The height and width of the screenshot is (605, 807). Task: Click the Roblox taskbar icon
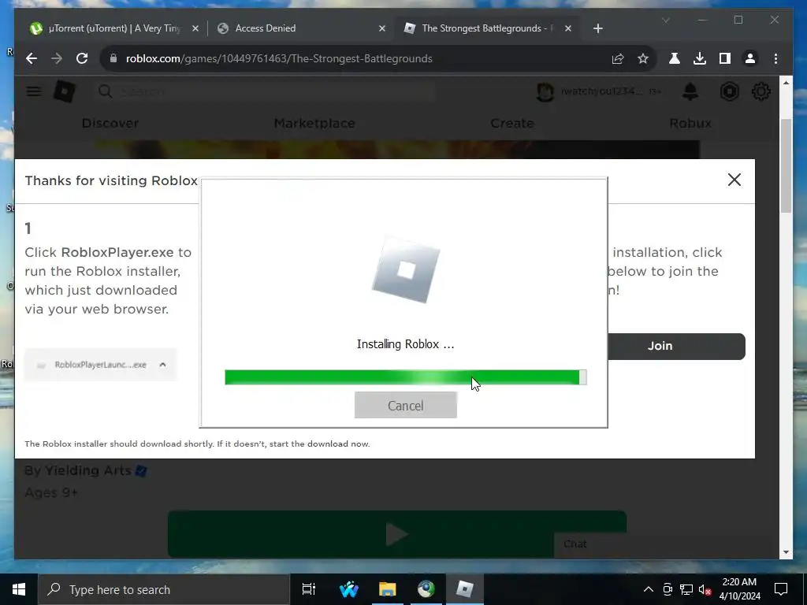465,589
